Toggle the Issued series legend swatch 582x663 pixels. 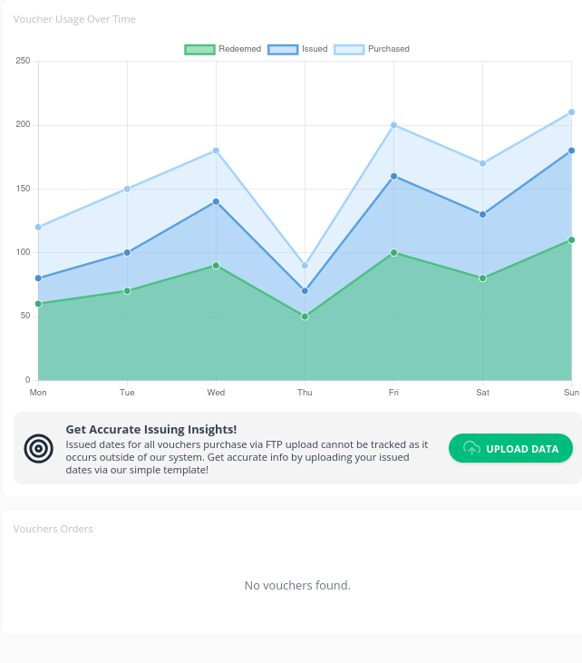(x=283, y=49)
